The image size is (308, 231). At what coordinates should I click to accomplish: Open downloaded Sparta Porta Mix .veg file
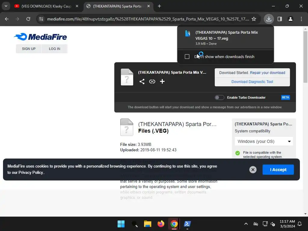[x=226, y=38]
